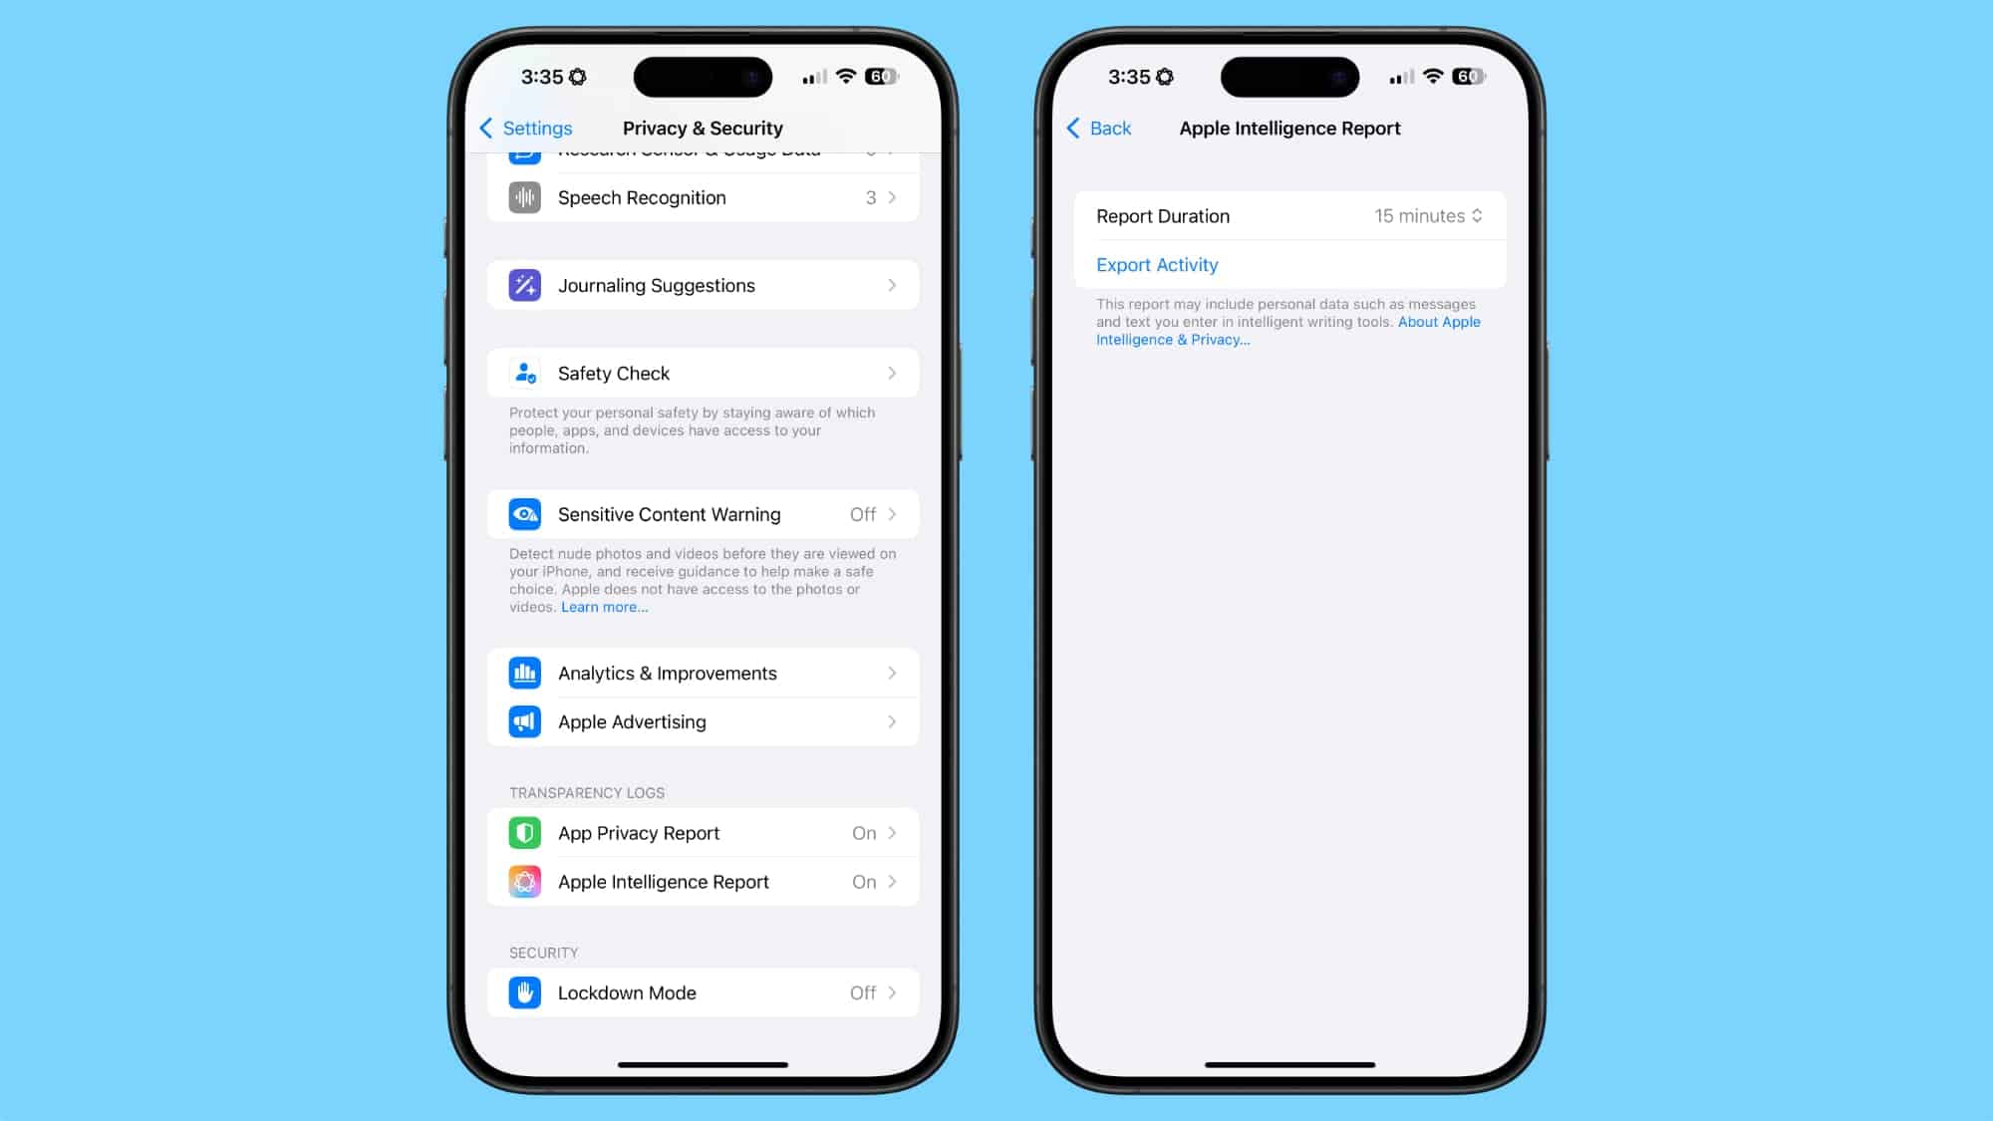
Task: Adjust Report Duration stepper control
Action: coord(1477,215)
